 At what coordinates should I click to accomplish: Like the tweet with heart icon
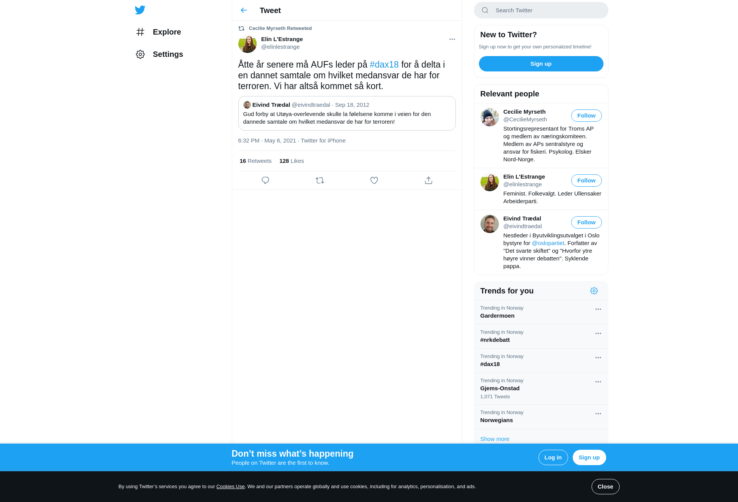click(x=374, y=180)
